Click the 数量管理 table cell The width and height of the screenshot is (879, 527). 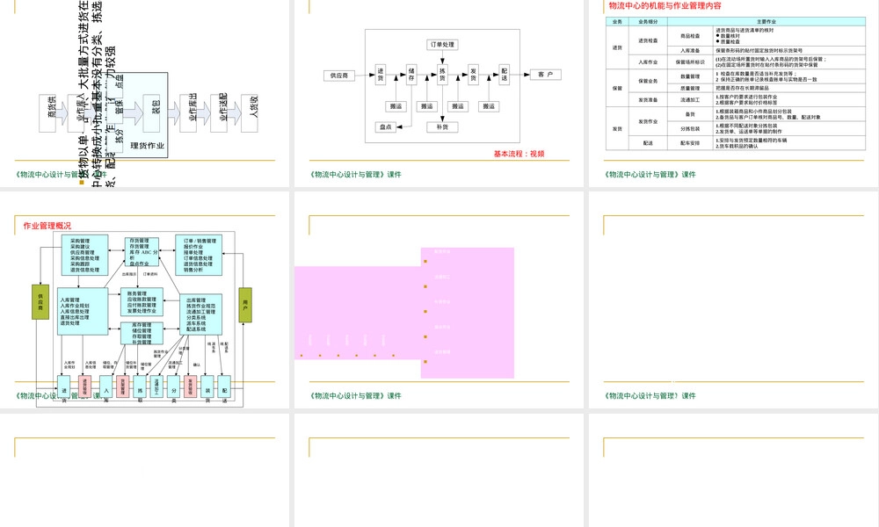690,76
